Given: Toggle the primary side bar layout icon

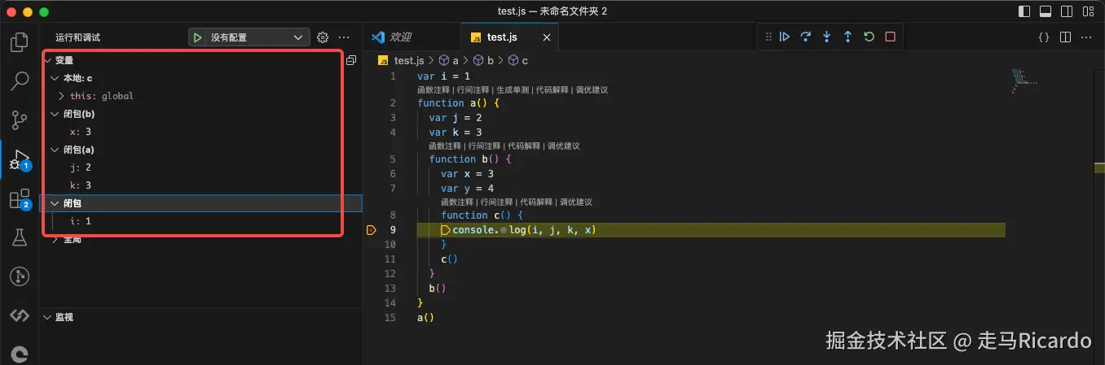Looking at the screenshot, I should tap(1025, 12).
